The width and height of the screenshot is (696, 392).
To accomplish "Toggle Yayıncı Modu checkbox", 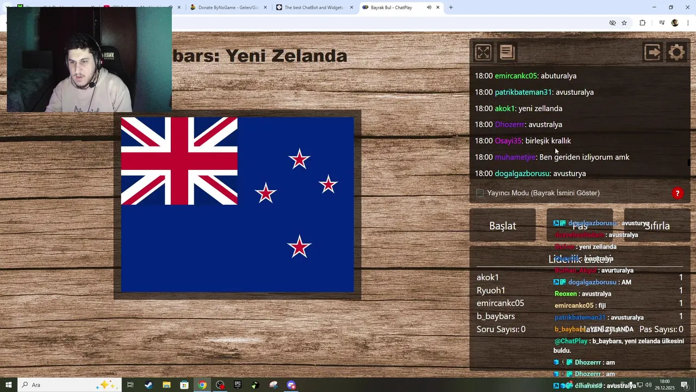I will [x=480, y=193].
